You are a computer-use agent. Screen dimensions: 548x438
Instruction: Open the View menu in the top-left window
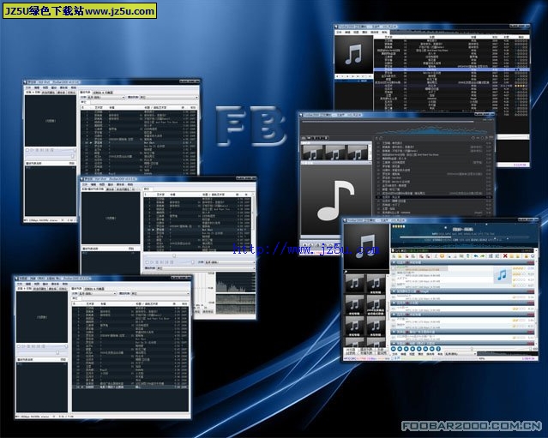point(45,87)
